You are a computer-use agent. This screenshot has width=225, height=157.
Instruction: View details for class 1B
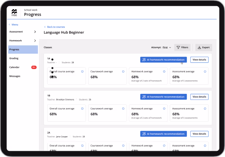tap(199, 97)
